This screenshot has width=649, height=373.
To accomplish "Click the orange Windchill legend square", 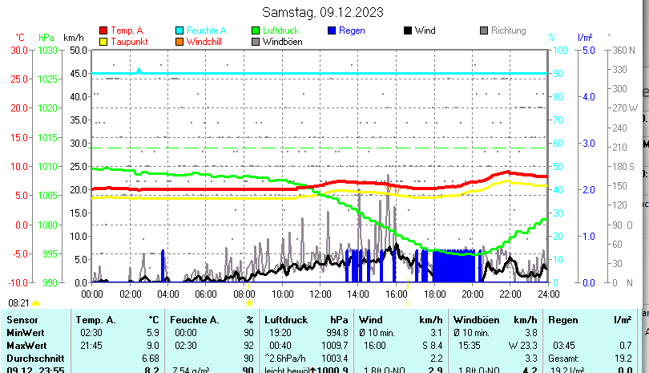I will pos(179,42).
